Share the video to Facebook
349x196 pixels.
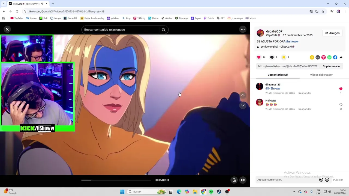335,57
